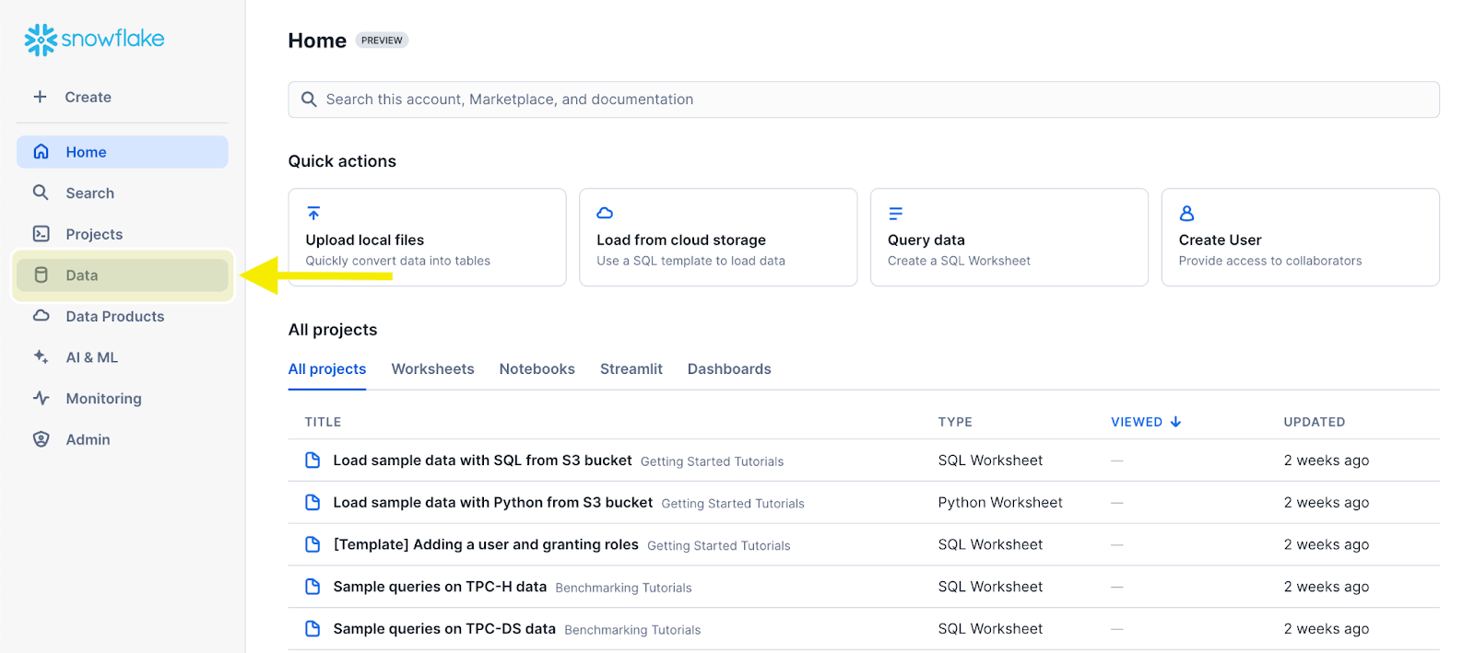Image resolution: width=1475 pixels, height=653 pixels.
Task: Click file icon for Load sample data with SQL
Action: point(313,461)
